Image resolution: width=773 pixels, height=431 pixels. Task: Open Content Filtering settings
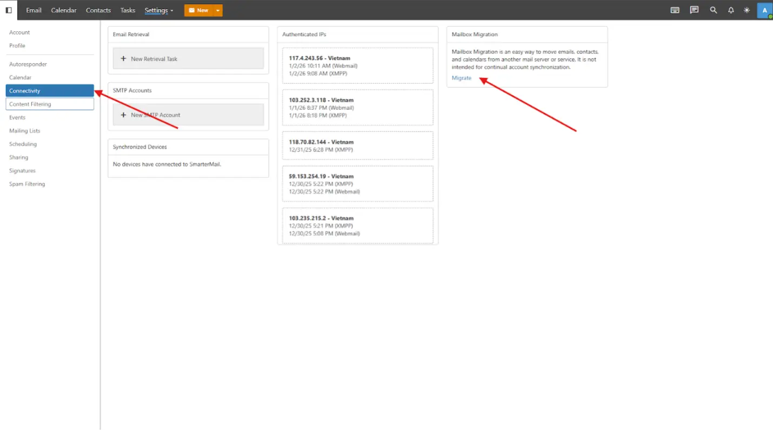50,104
